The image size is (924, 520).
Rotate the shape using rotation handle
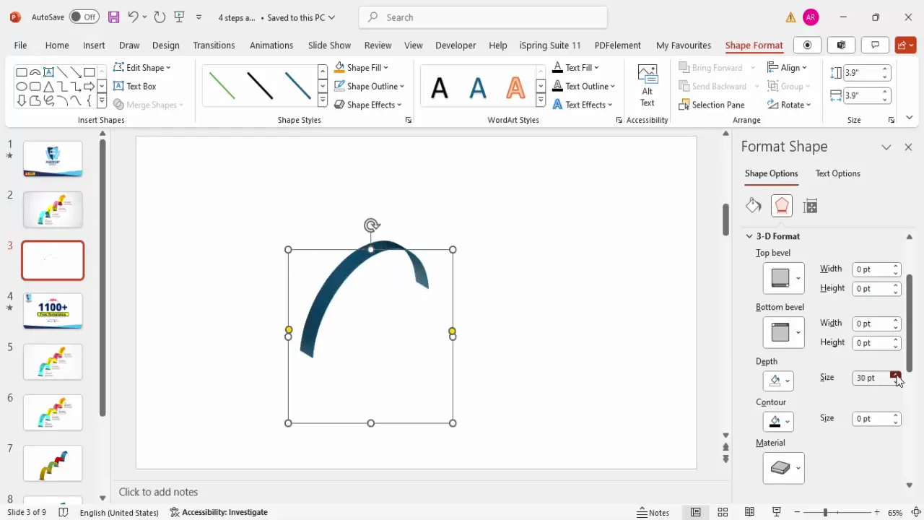(x=372, y=225)
